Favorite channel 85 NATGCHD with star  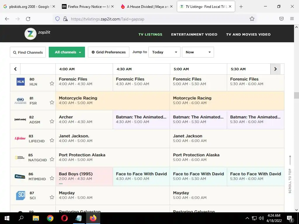(x=52, y=159)
